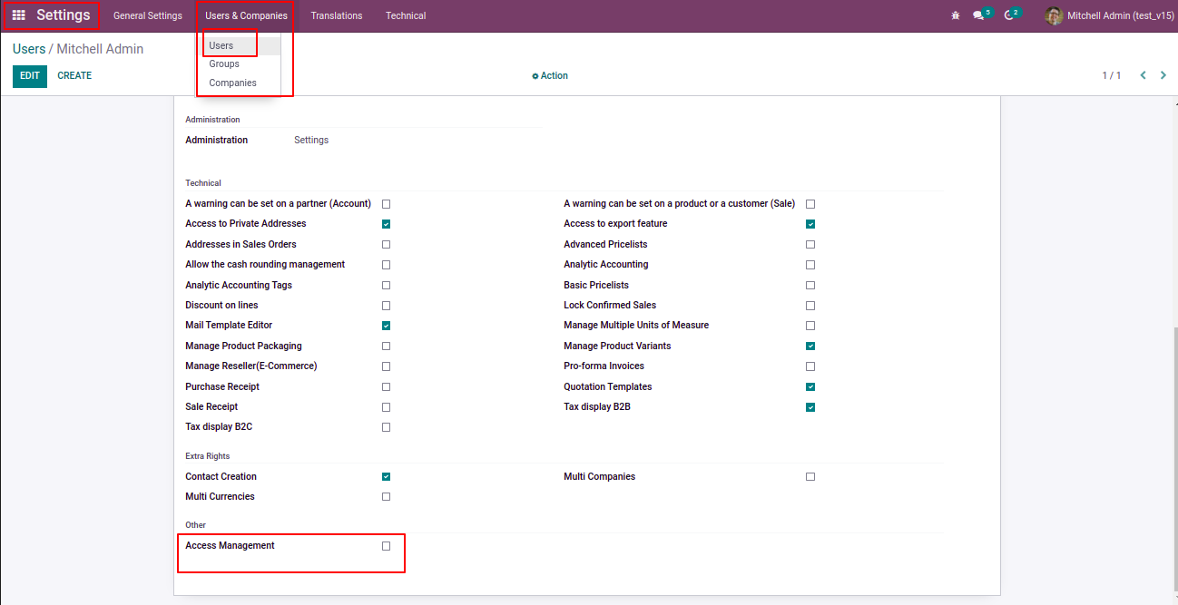Go to next record with right chevron
This screenshot has height=605, width=1178.
point(1163,75)
